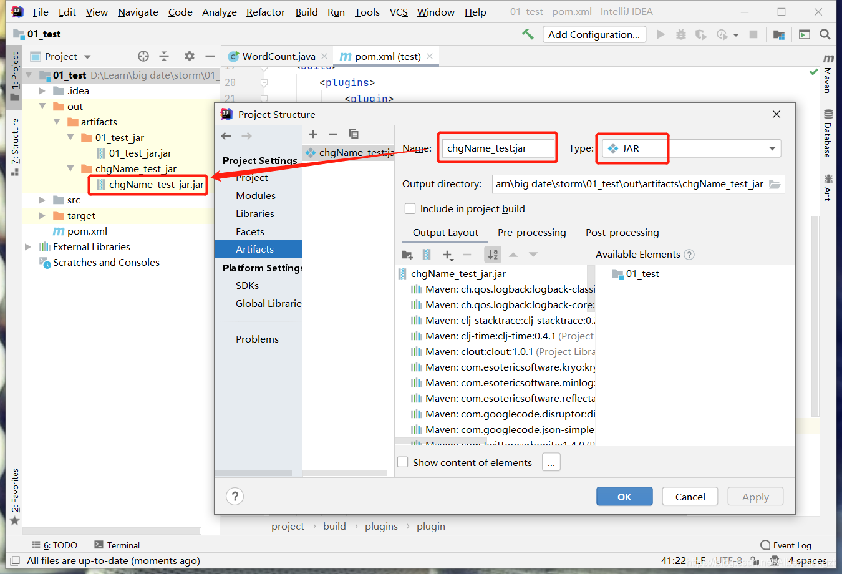
Task: Open the Build menu
Action: click(x=306, y=12)
